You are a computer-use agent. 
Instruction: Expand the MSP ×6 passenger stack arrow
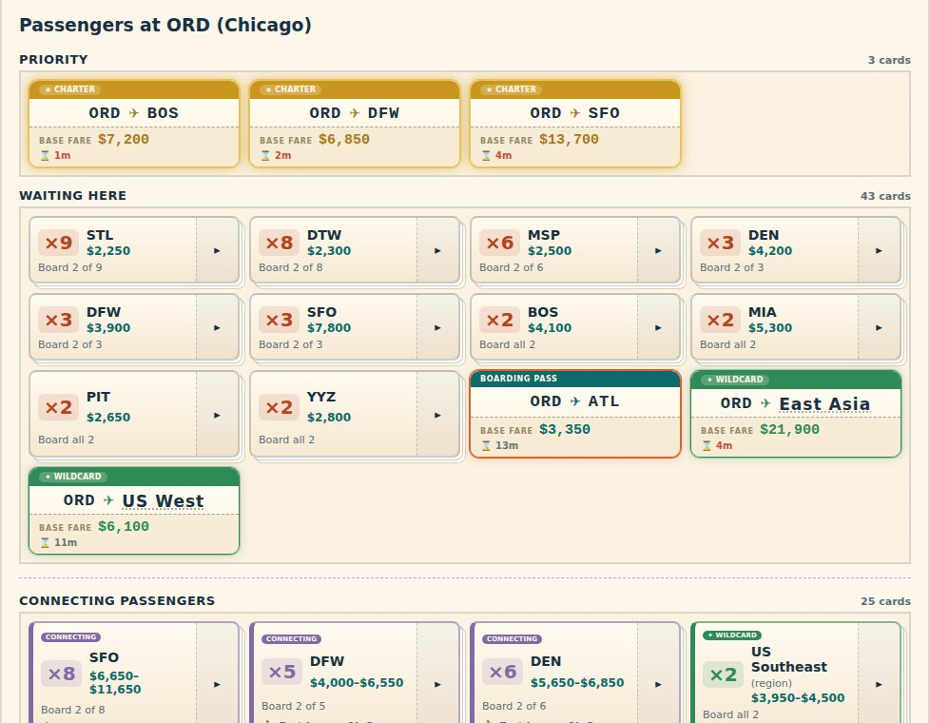click(x=658, y=250)
